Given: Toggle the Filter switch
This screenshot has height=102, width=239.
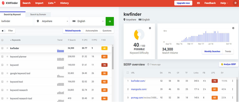Looking at the screenshot, I should click(4, 31).
